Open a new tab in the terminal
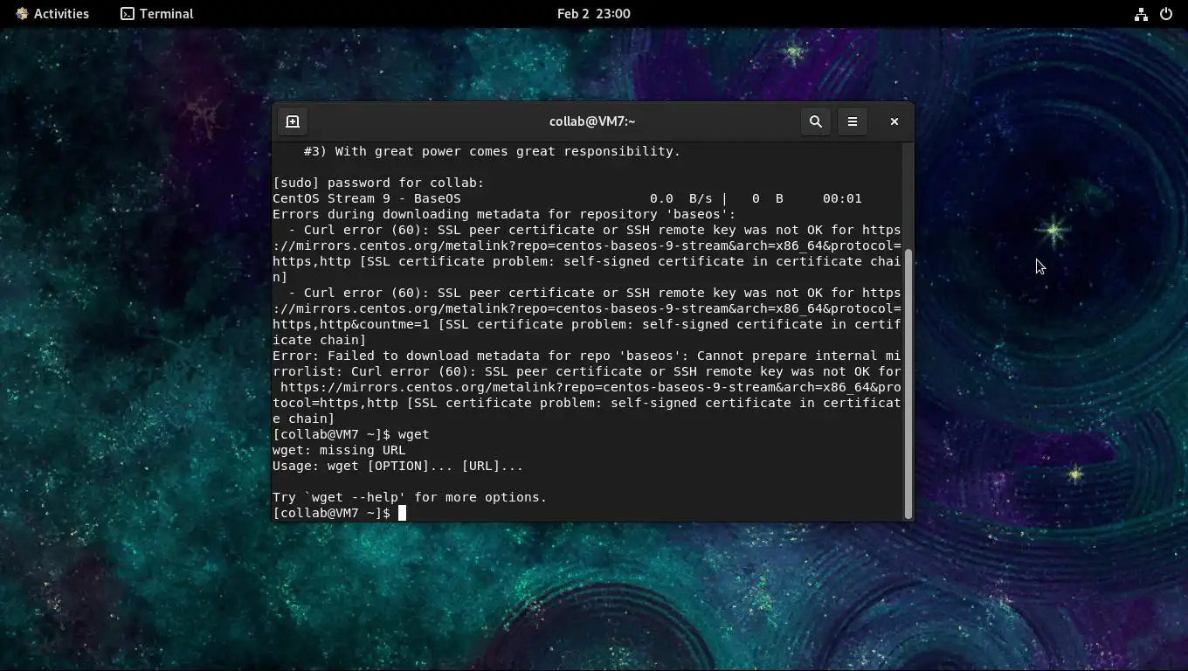 click(x=293, y=121)
